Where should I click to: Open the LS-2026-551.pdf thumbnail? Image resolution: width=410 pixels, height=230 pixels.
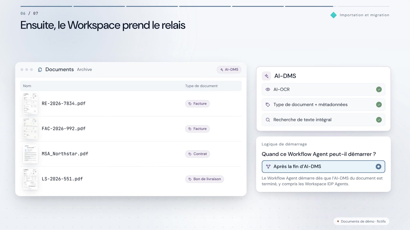click(x=30, y=179)
